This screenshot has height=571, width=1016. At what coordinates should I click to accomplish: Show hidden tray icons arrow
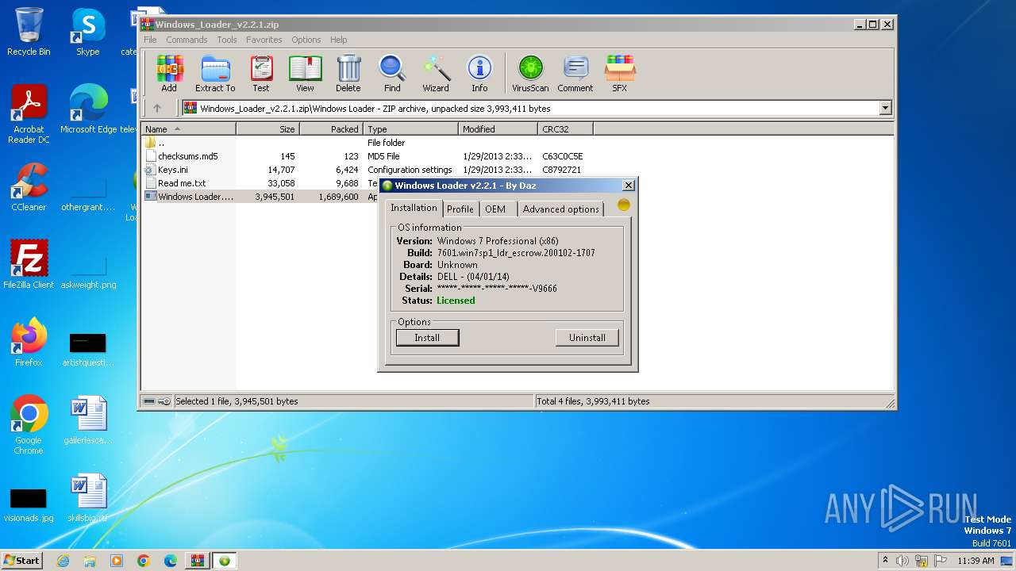885,561
